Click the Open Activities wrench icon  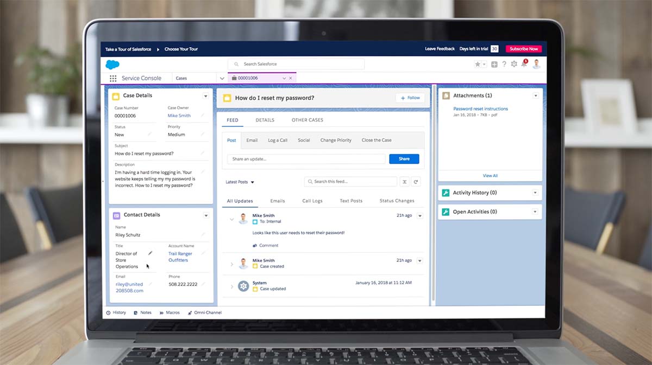point(446,212)
